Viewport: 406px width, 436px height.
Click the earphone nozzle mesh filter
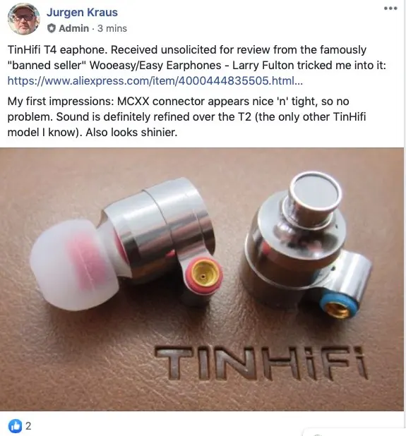tap(316, 193)
